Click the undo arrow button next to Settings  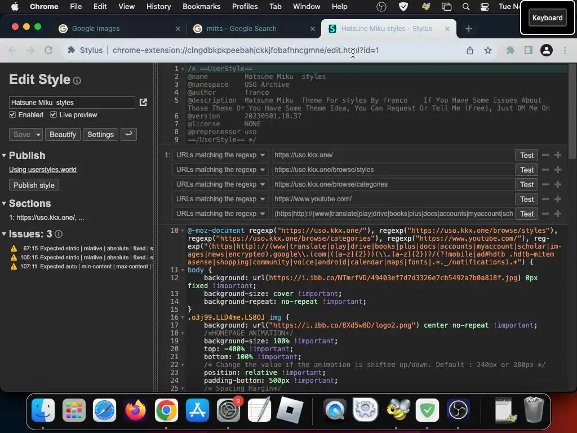click(x=128, y=134)
